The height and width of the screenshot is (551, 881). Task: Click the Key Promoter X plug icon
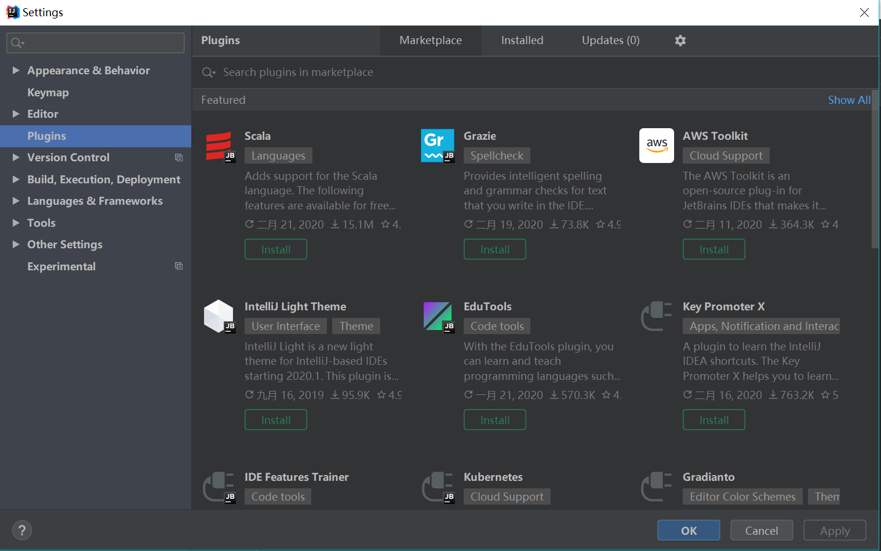(x=657, y=316)
